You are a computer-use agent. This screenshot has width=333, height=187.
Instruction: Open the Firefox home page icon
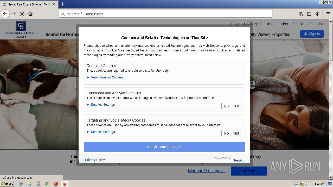30,14
